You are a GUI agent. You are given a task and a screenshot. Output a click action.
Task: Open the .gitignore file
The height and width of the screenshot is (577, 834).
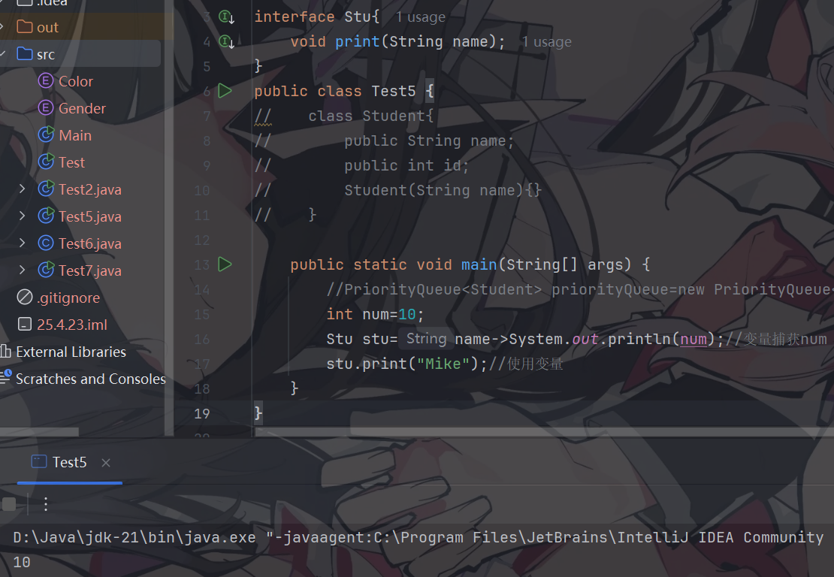68,298
